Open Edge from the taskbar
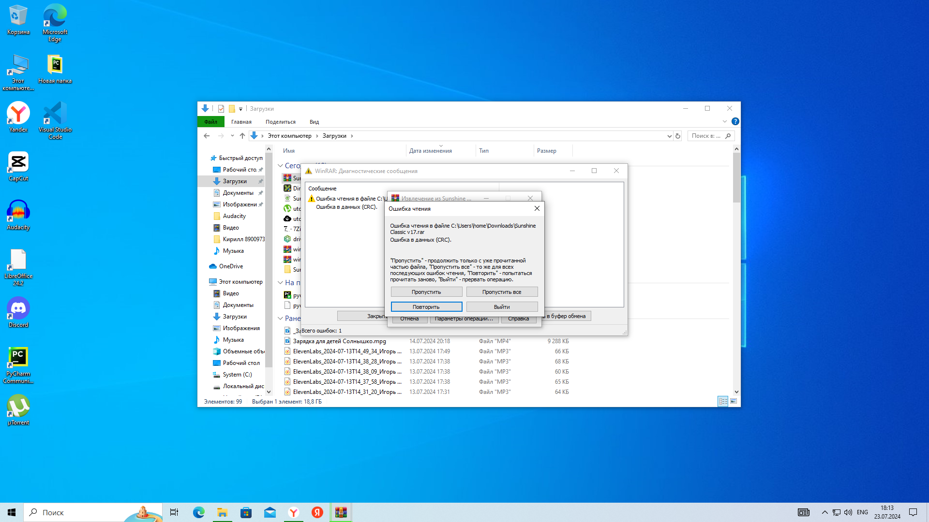 199,512
